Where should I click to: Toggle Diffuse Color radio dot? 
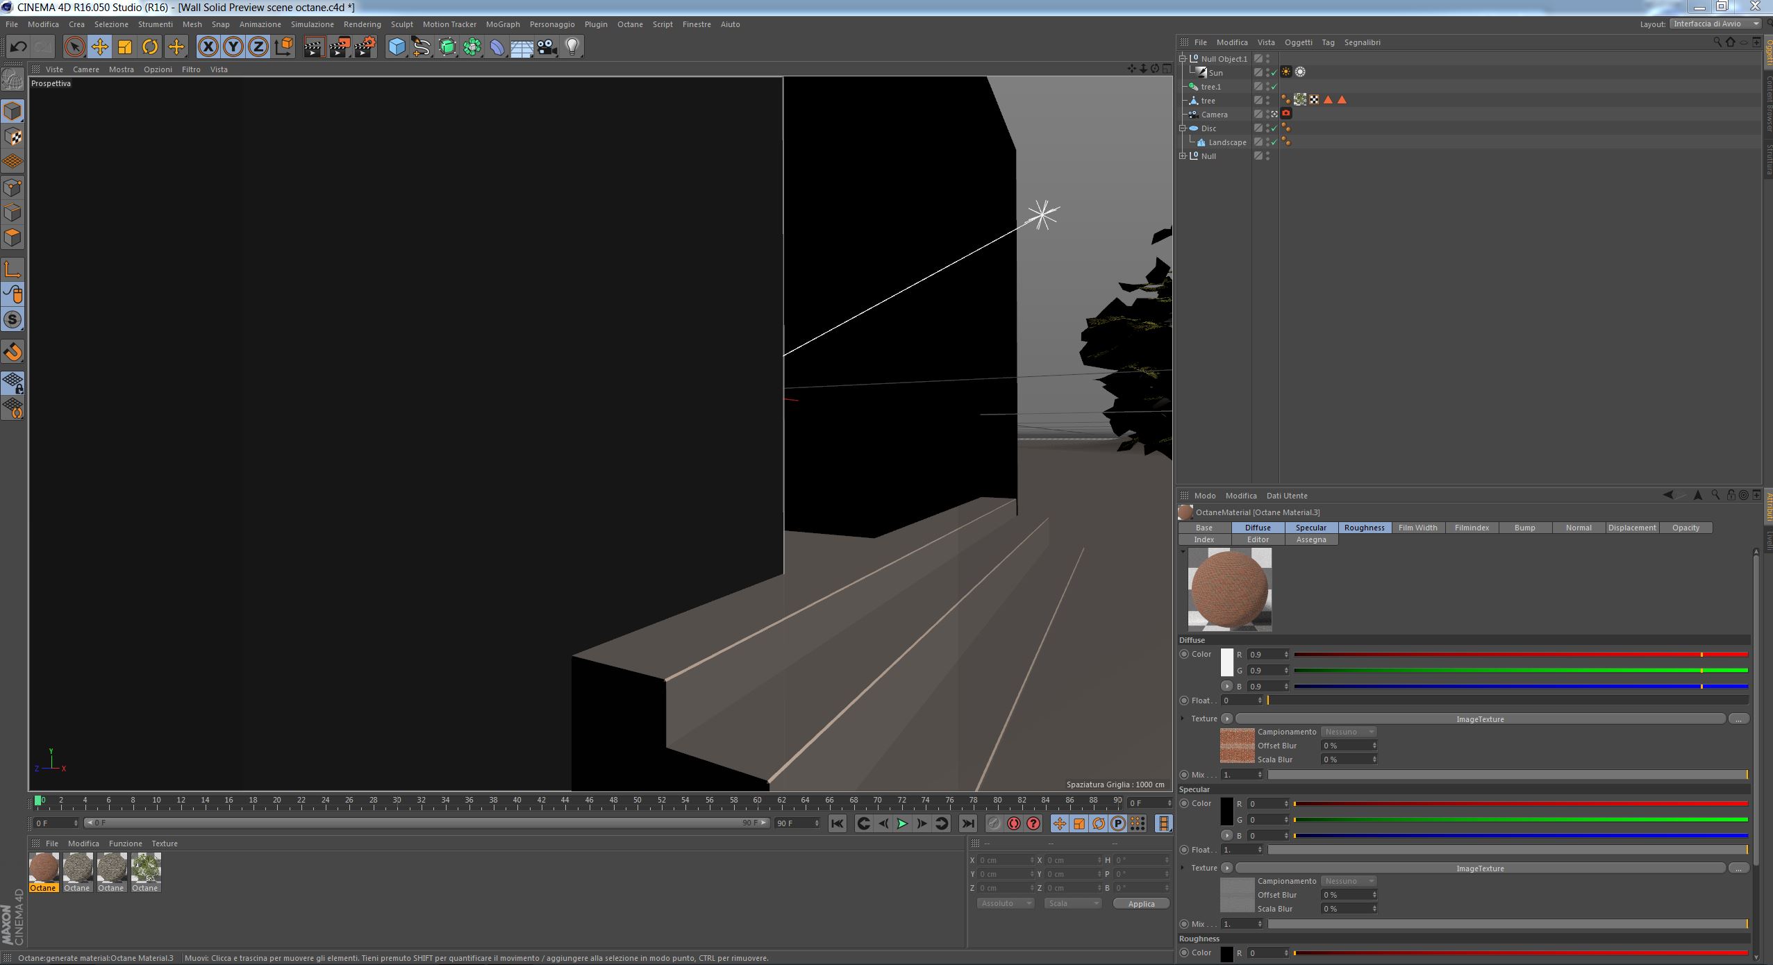point(1184,654)
